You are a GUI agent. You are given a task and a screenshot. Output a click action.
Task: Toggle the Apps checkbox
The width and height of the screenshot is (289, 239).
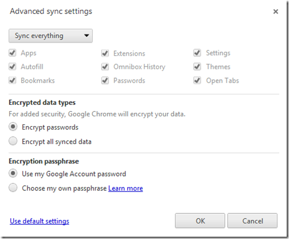13,53
